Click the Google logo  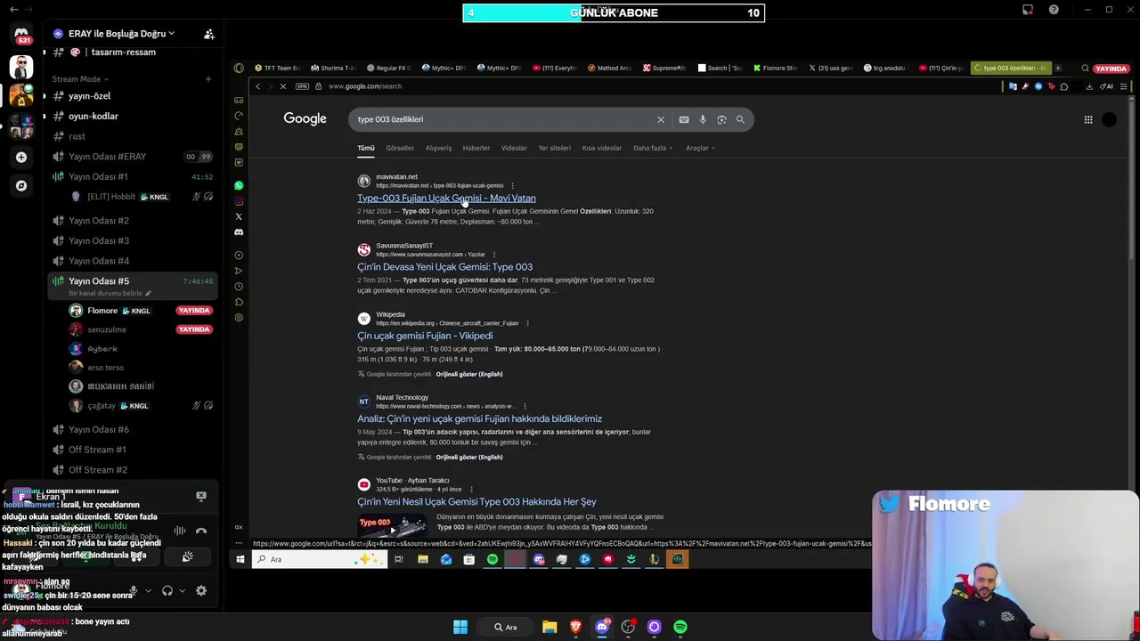(x=305, y=118)
